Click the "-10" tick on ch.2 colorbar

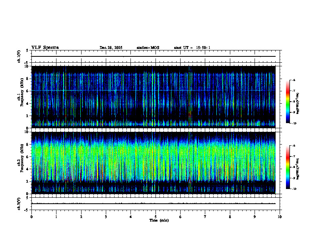pos(294,189)
